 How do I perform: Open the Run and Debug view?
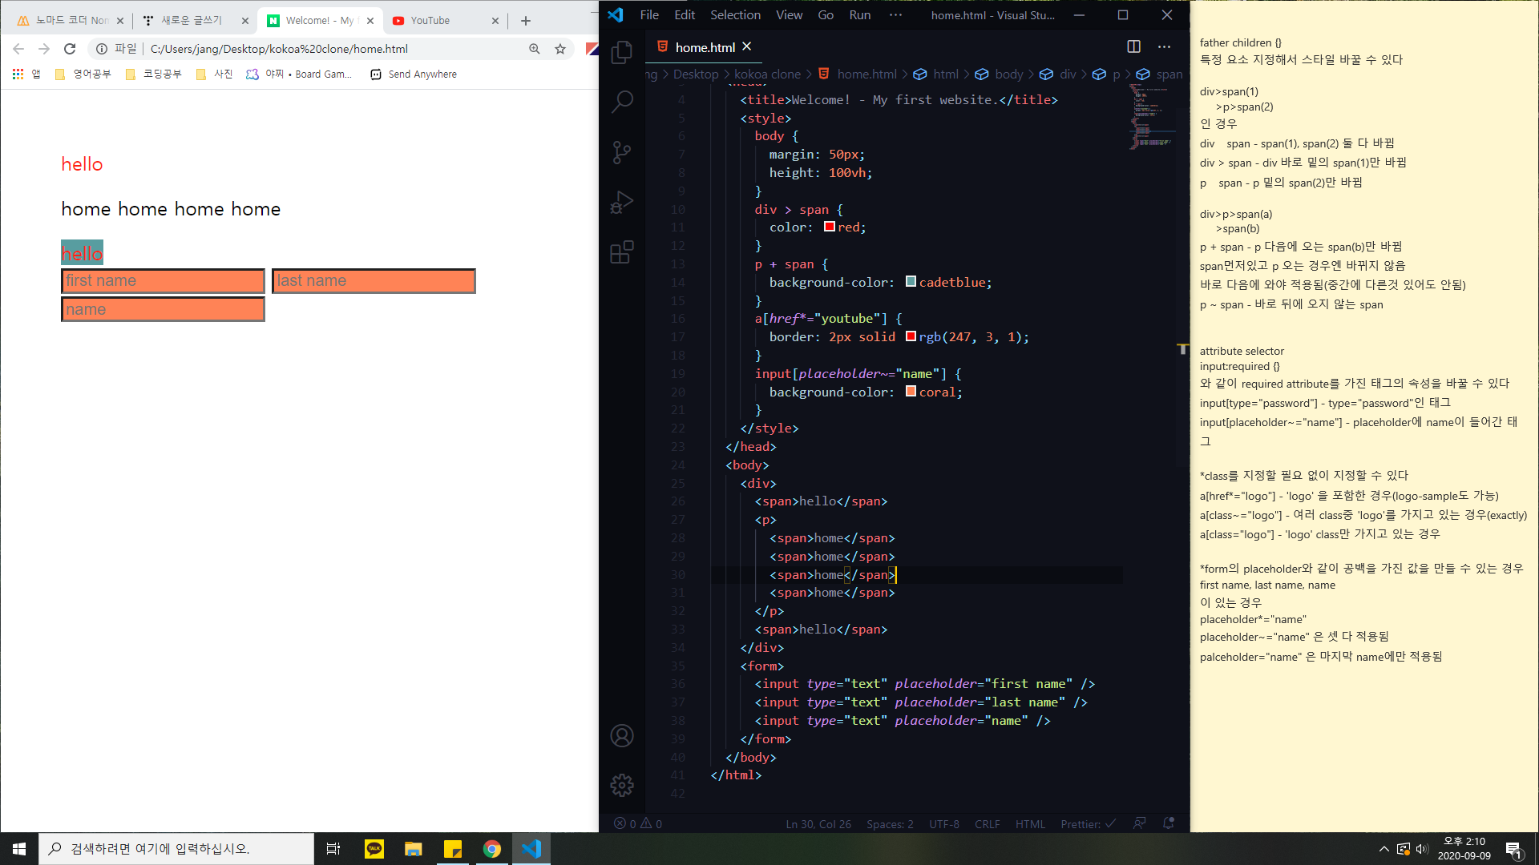[622, 202]
